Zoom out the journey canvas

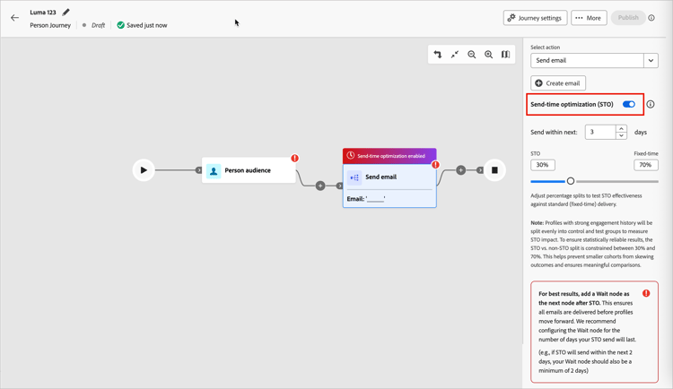(x=472, y=55)
